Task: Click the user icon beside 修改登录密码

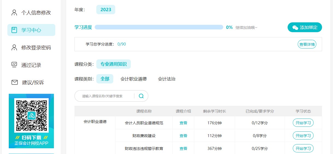Action: (14, 47)
